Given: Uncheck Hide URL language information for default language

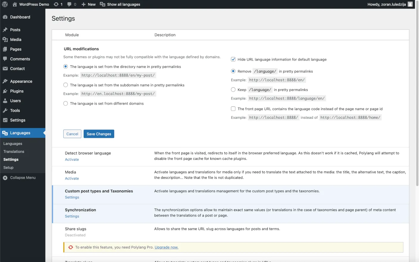Looking at the screenshot, I should pyautogui.click(x=233, y=59).
